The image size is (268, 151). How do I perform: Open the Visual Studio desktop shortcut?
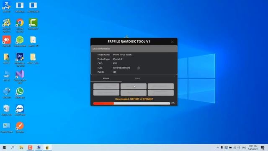20,77
